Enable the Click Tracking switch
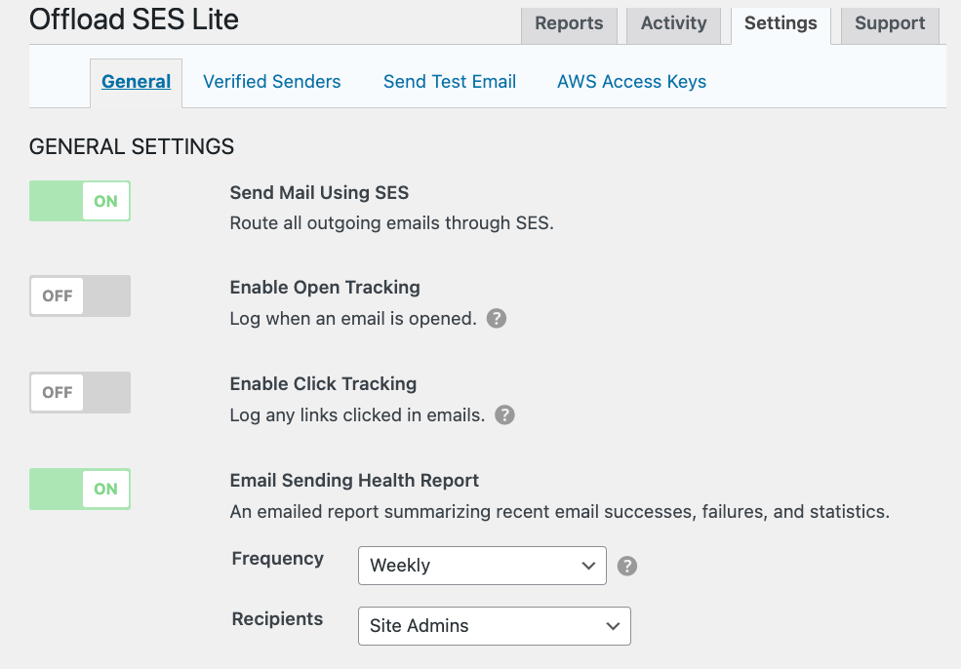Image resolution: width=961 pixels, height=669 pixels. click(80, 392)
